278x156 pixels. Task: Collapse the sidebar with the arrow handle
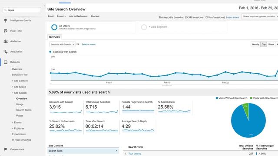(44, 6)
